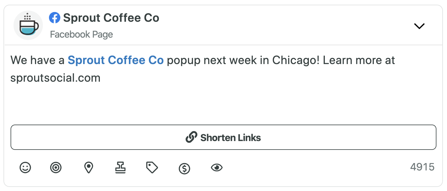Click the 4915 character counter
447x191 pixels.
pos(422,167)
